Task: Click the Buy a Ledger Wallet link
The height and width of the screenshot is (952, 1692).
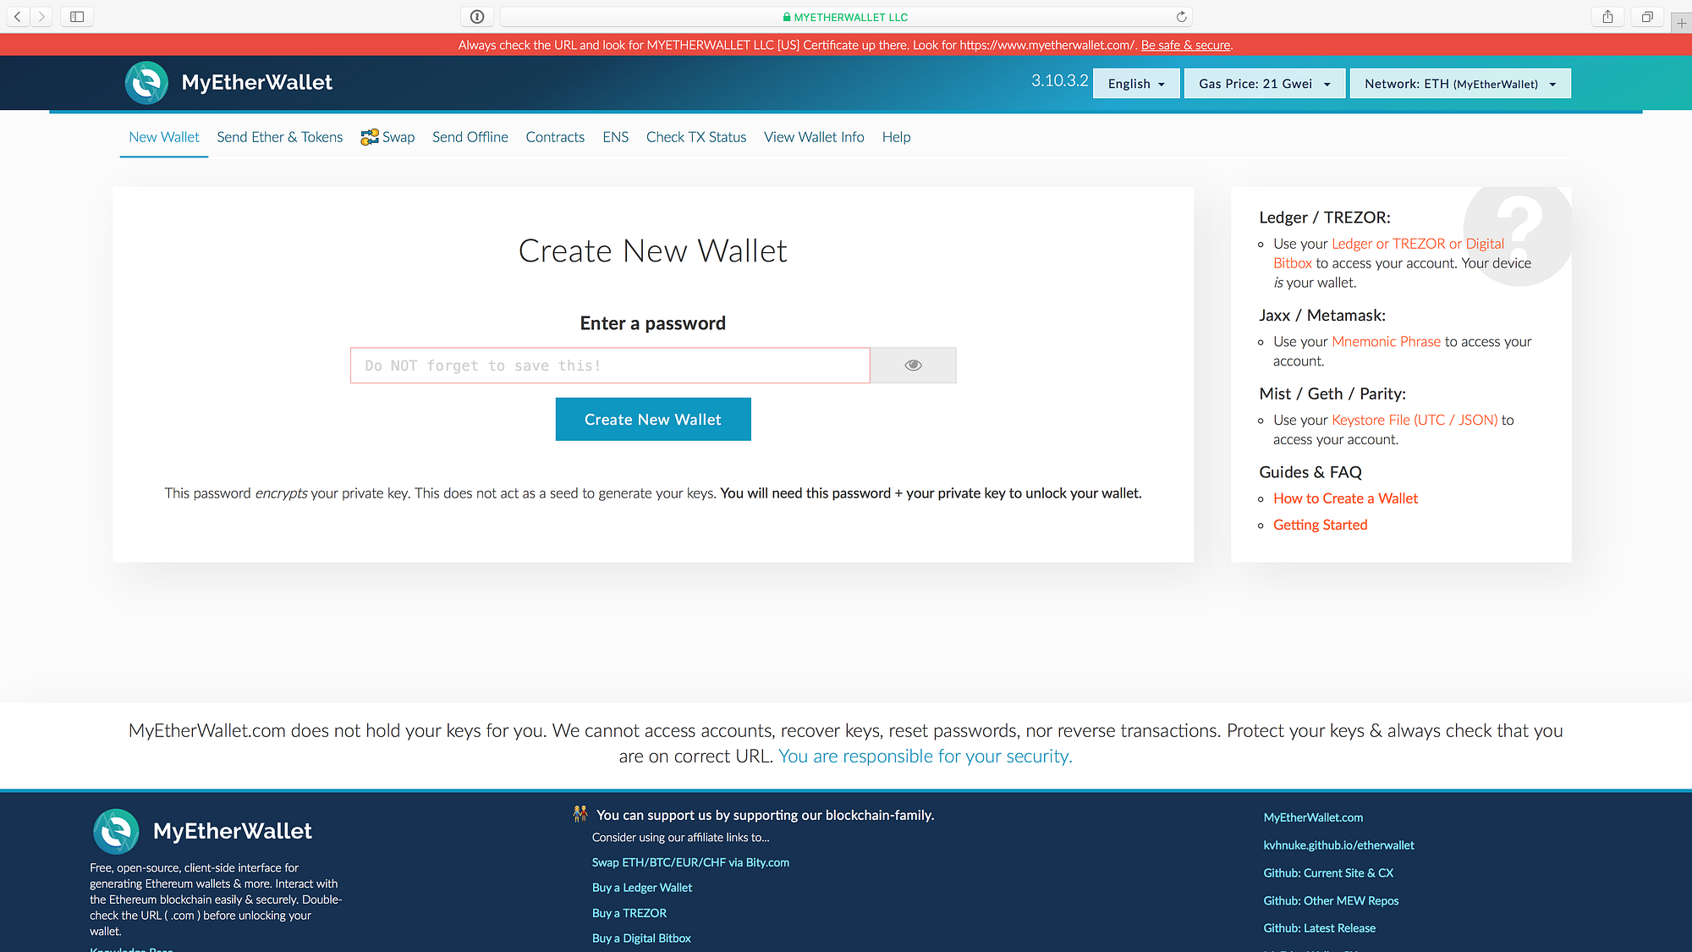Action: (642, 889)
